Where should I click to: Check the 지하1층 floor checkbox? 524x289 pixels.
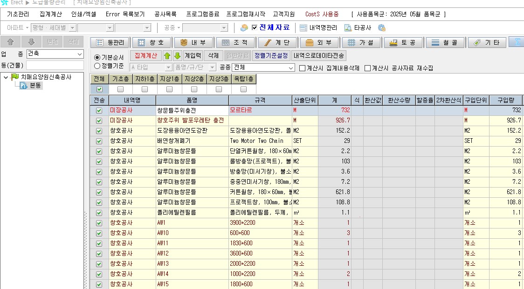click(x=145, y=89)
